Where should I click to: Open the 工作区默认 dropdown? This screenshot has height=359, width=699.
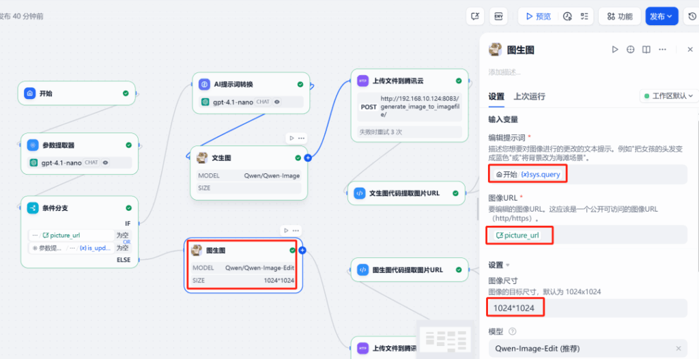668,96
